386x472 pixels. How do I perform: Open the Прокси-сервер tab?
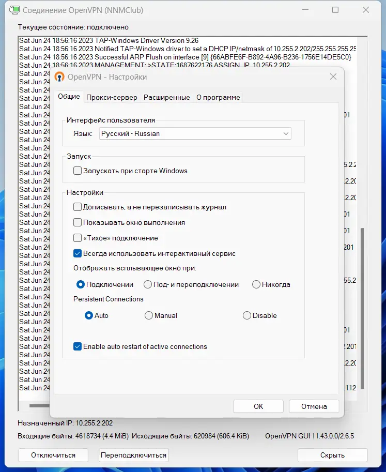tap(112, 98)
